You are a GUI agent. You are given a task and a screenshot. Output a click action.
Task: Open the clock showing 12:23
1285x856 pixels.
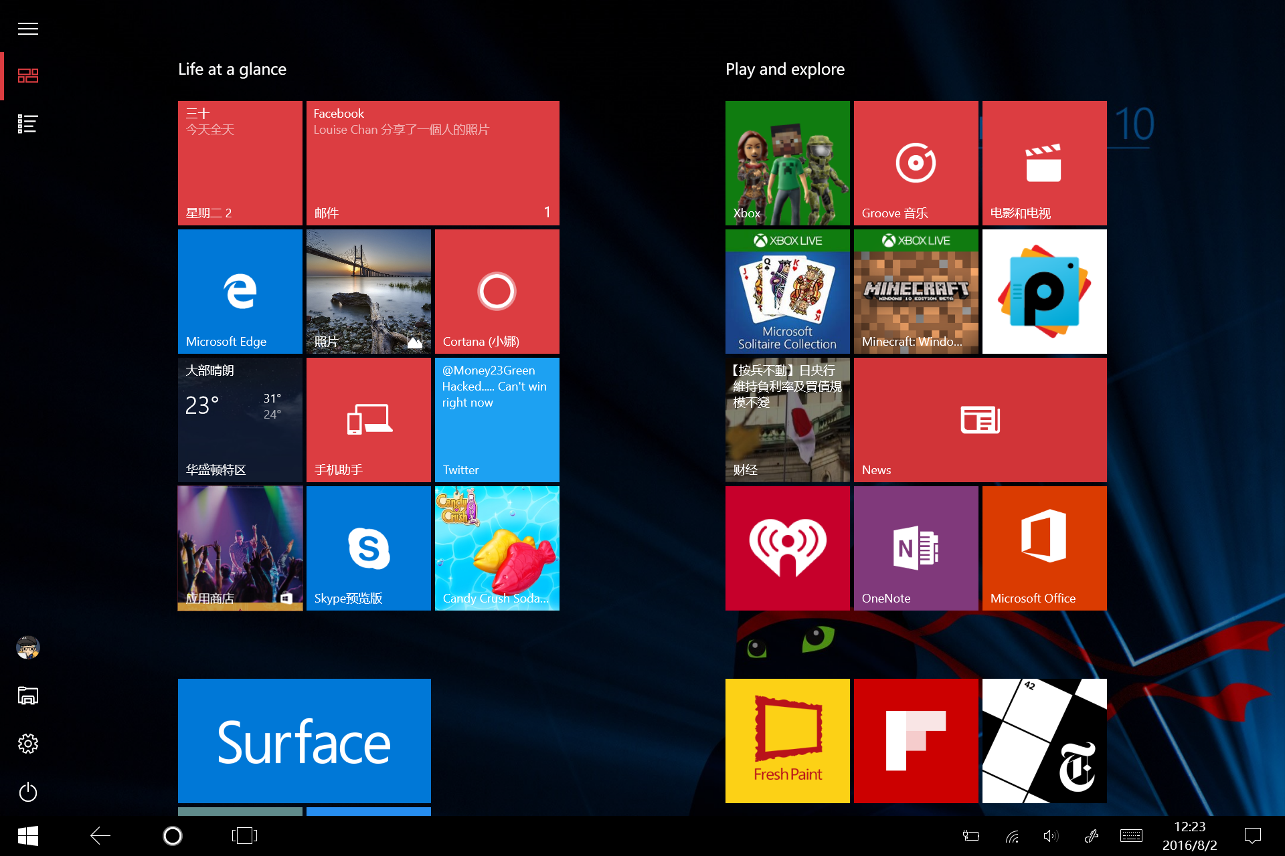point(1189,836)
